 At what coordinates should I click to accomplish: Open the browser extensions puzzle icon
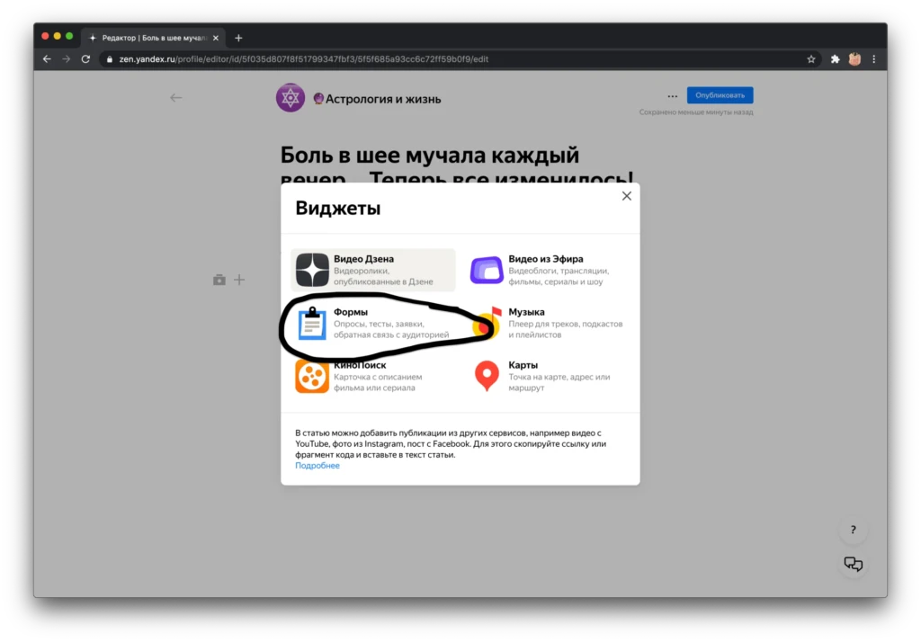click(835, 58)
